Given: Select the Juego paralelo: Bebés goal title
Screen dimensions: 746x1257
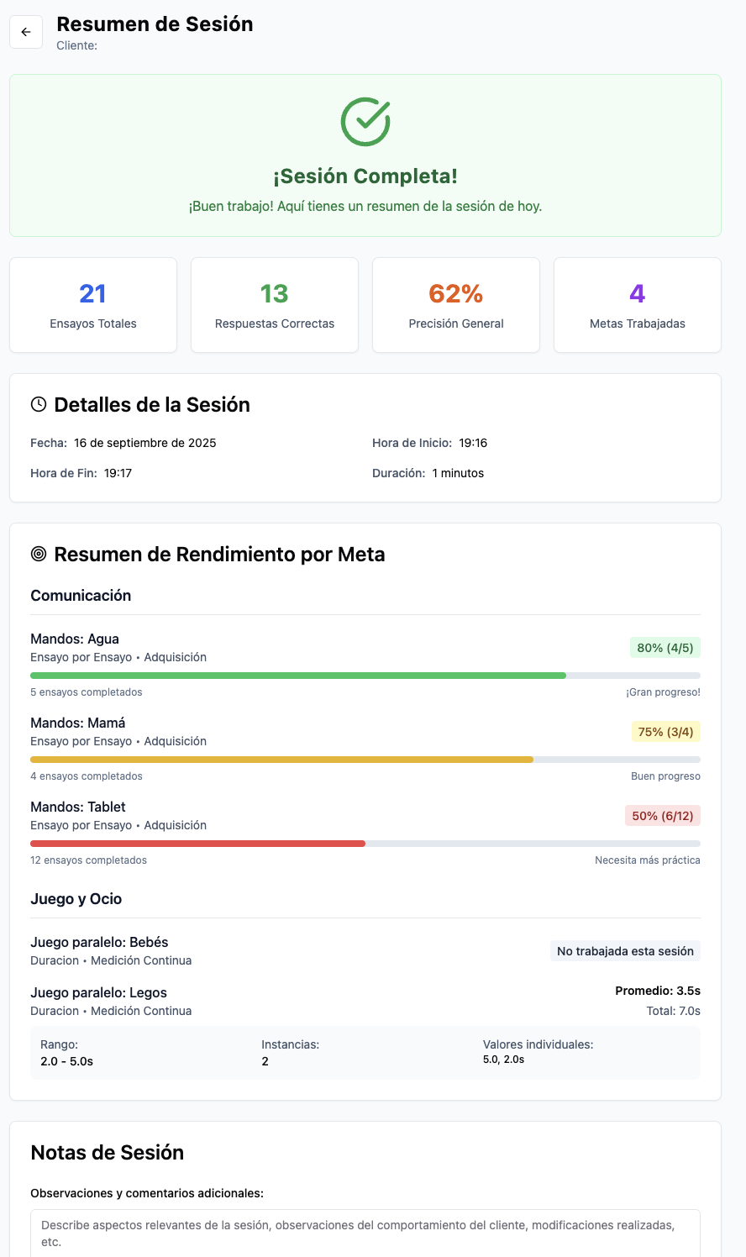Looking at the screenshot, I should (x=100, y=942).
